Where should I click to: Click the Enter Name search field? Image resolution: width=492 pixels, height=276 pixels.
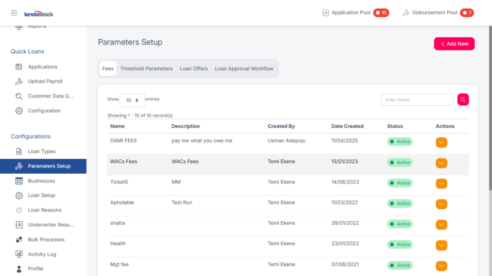pos(416,100)
